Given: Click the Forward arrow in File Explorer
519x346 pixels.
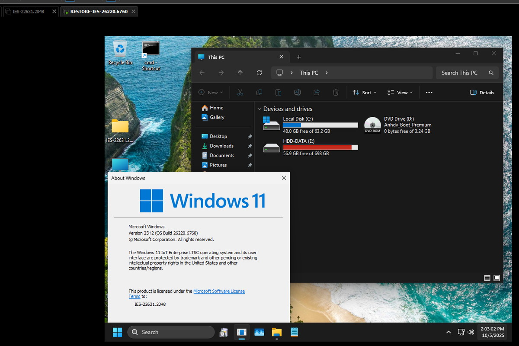Looking at the screenshot, I should pyautogui.click(x=221, y=73).
